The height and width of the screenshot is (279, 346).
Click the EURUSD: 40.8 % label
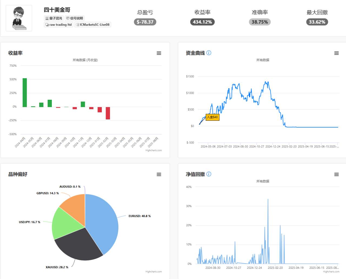[139, 216]
